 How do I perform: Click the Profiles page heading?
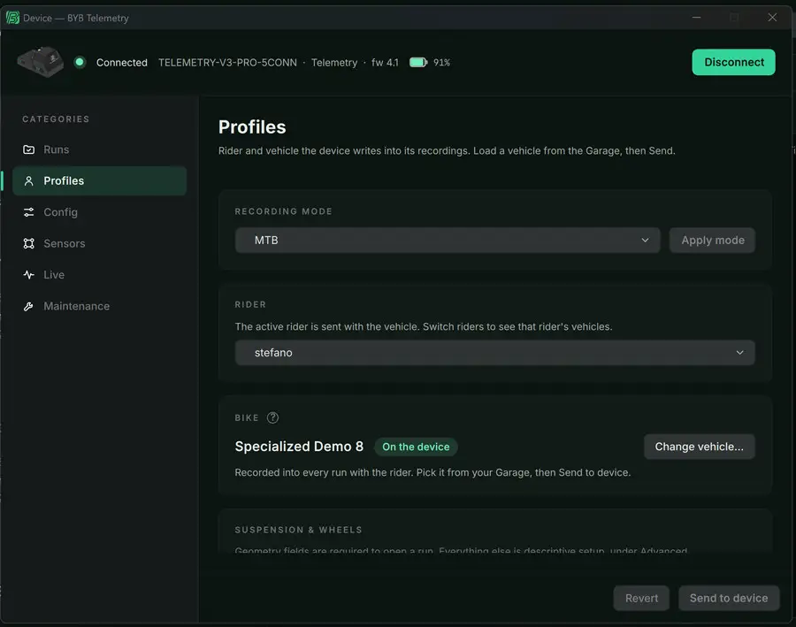[252, 127]
